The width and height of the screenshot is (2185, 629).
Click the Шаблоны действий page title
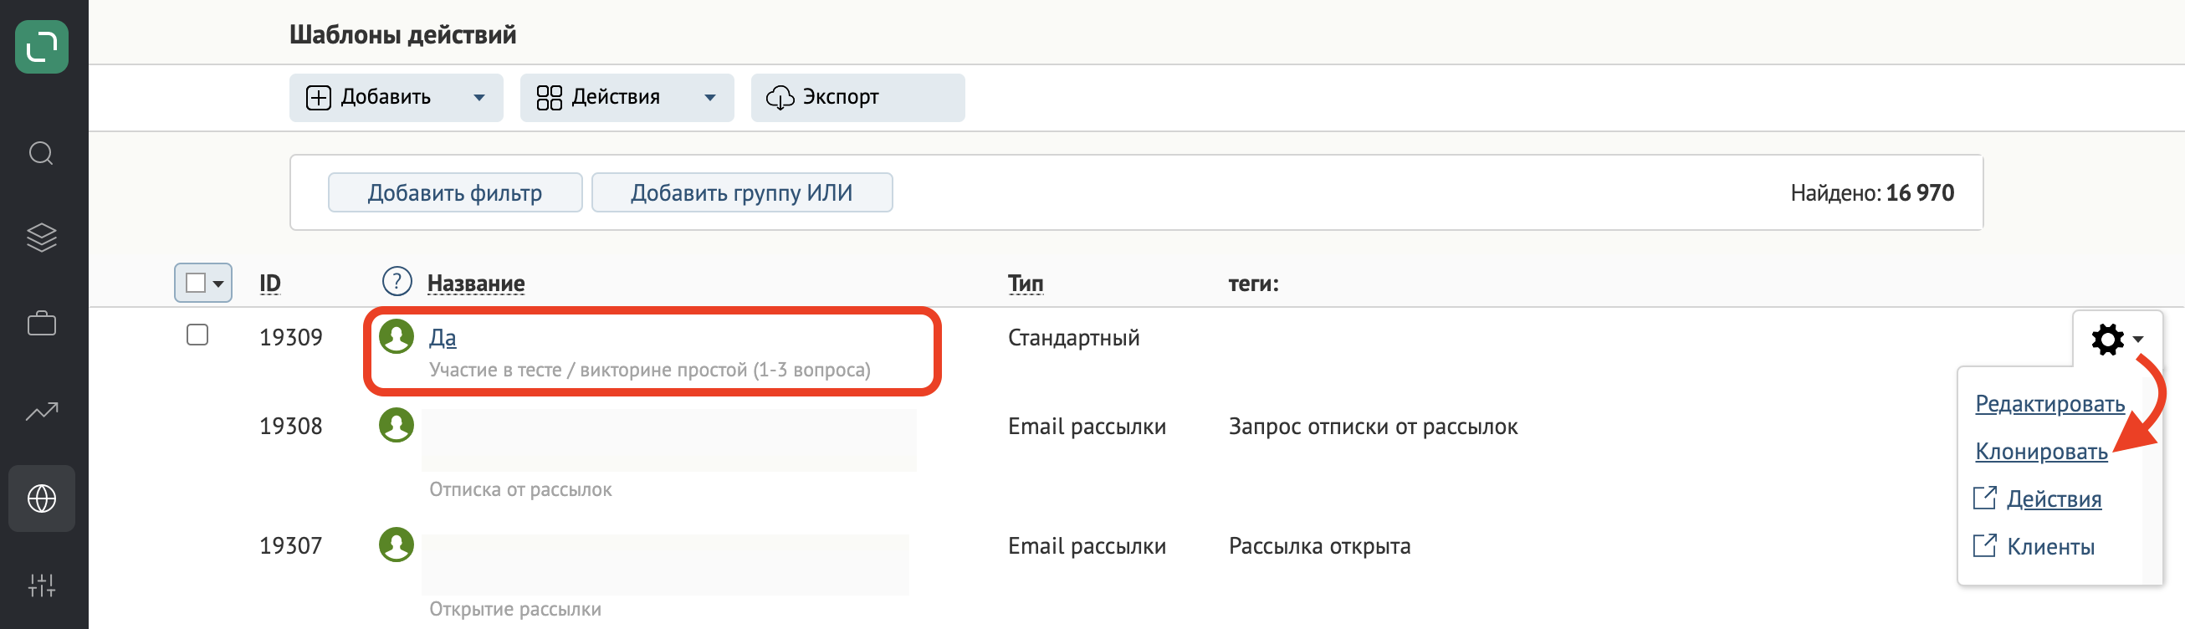click(403, 35)
